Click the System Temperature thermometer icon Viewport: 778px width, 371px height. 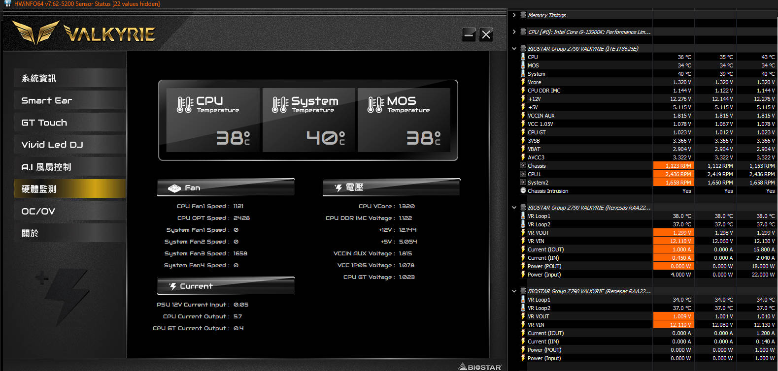(x=280, y=104)
